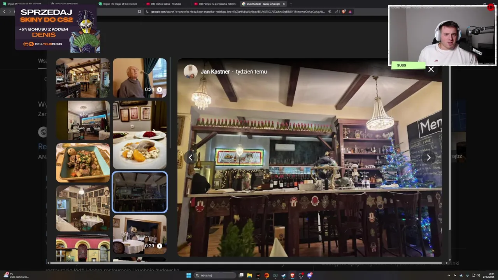Click the zoom magnifier icon in address bar
498x280 pixels.
330,12
